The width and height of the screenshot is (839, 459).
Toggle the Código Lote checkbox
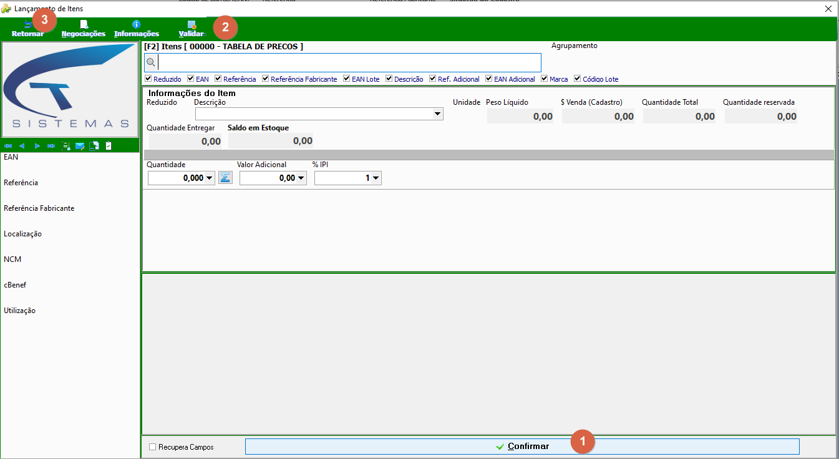point(578,79)
